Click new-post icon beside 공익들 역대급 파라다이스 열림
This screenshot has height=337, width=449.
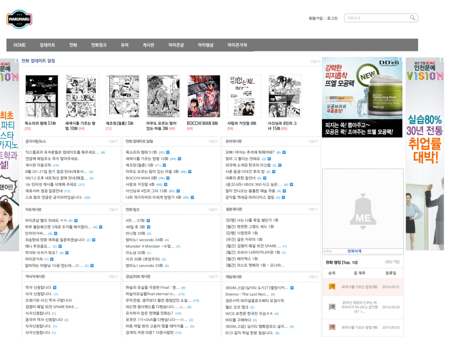284,197
